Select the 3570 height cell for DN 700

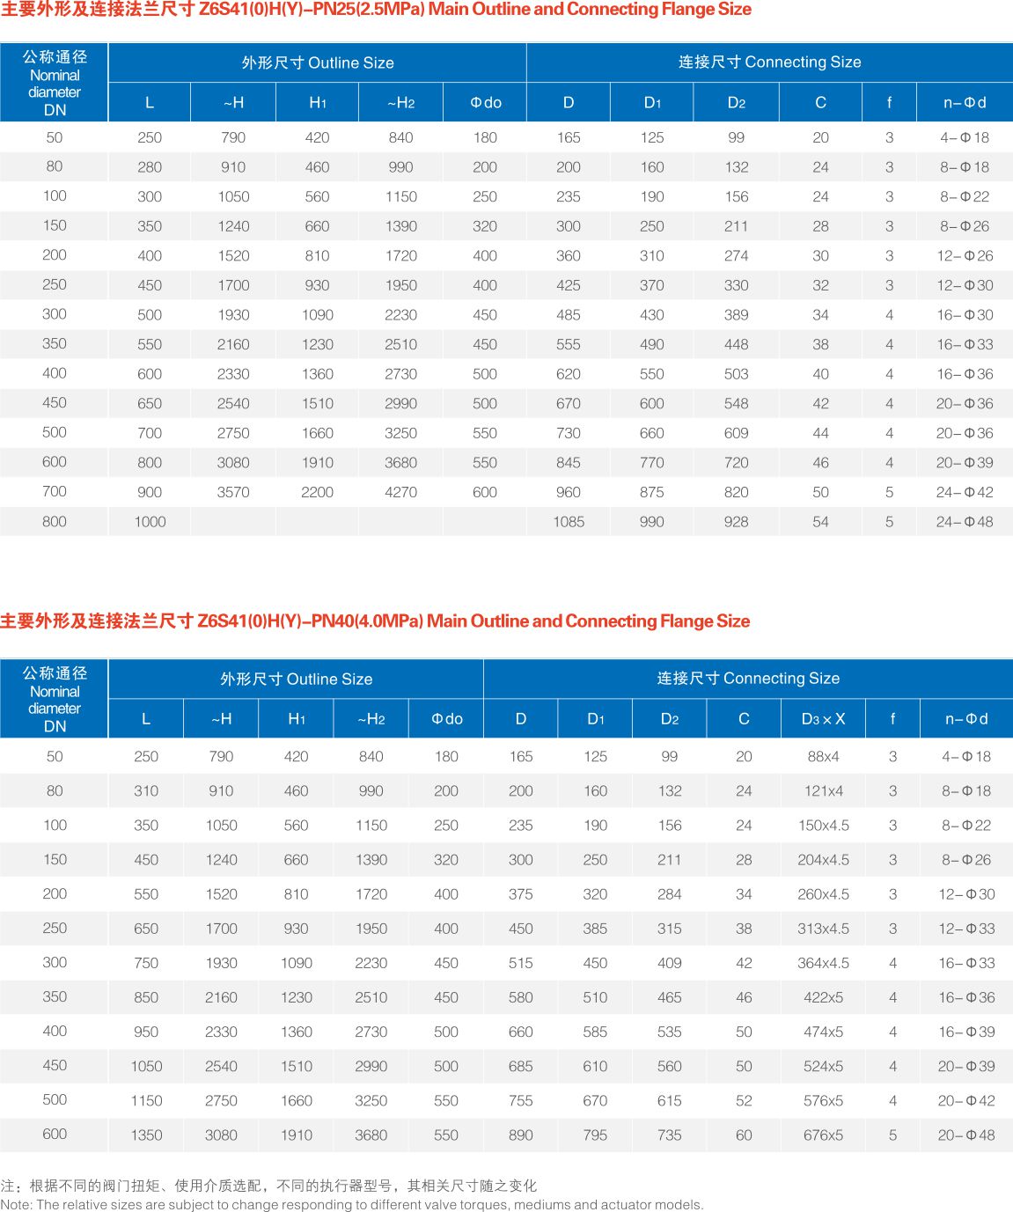tap(233, 493)
